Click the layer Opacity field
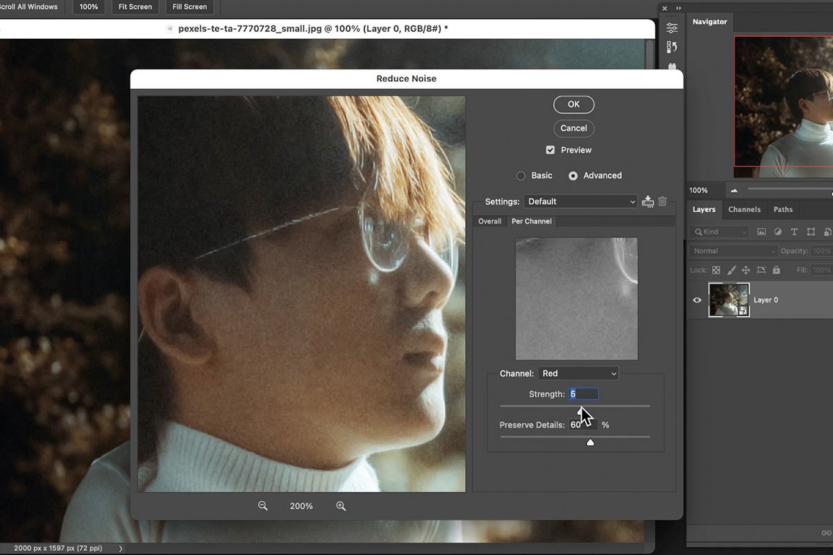Screen dimensions: 833x555 (821, 251)
